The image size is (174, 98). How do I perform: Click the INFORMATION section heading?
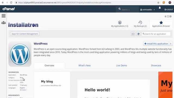(x=14, y=72)
